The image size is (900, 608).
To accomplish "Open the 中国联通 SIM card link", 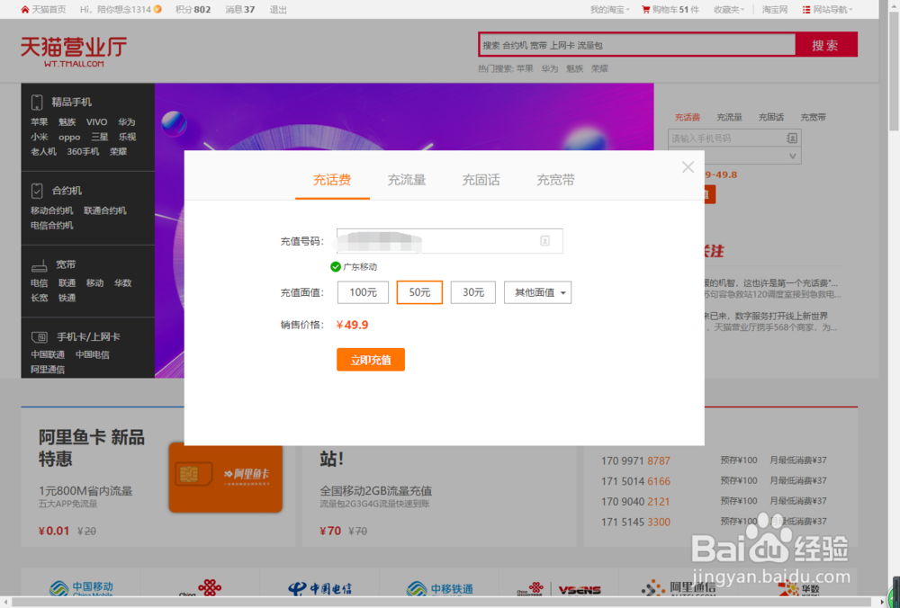I will [x=48, y=354].
